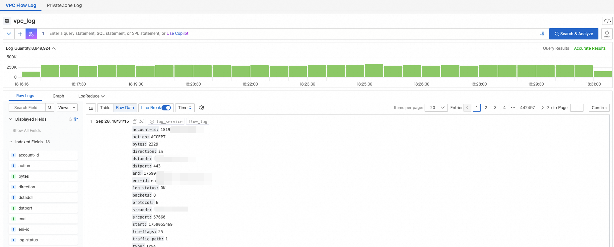Click the star icon beside Displayed Fields
This screenshot has height=247, width=614.
pyautogui.click(x=70, y=119)
